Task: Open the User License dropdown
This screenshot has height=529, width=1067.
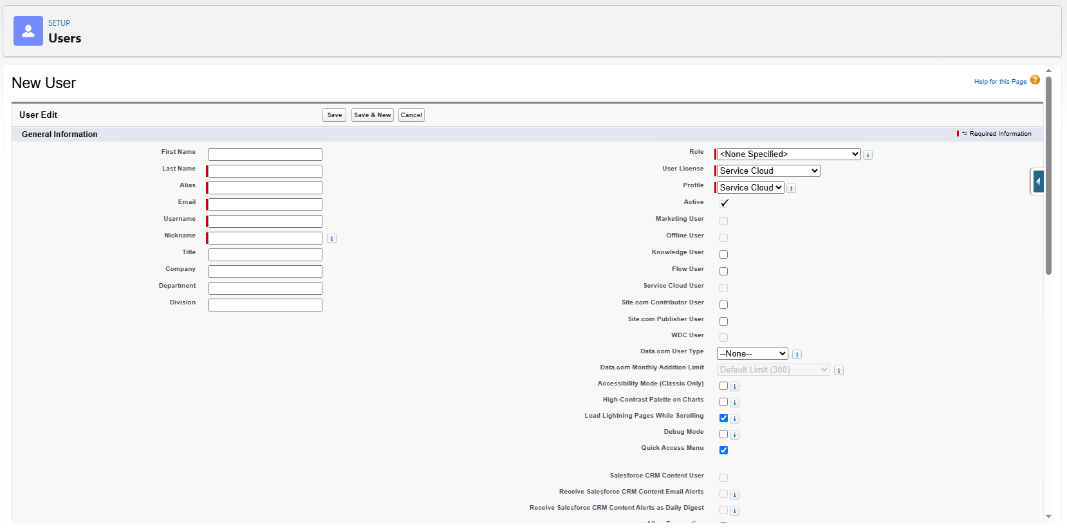Action: click(x=768, y=171)
